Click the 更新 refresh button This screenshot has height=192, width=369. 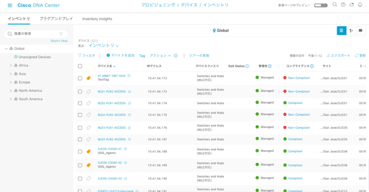360,56
